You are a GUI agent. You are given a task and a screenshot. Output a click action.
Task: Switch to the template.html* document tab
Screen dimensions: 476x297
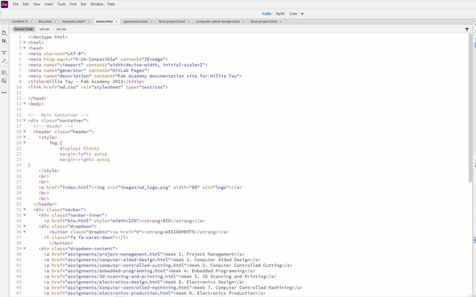point(74,22)
